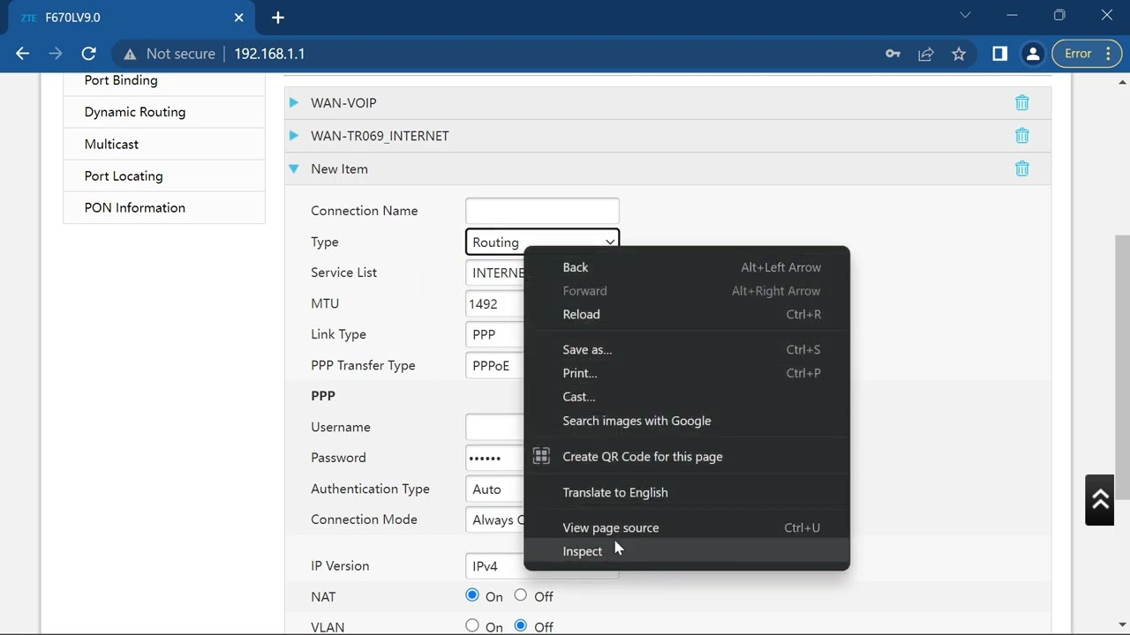Select Save as... in context menu

point(687,349)
